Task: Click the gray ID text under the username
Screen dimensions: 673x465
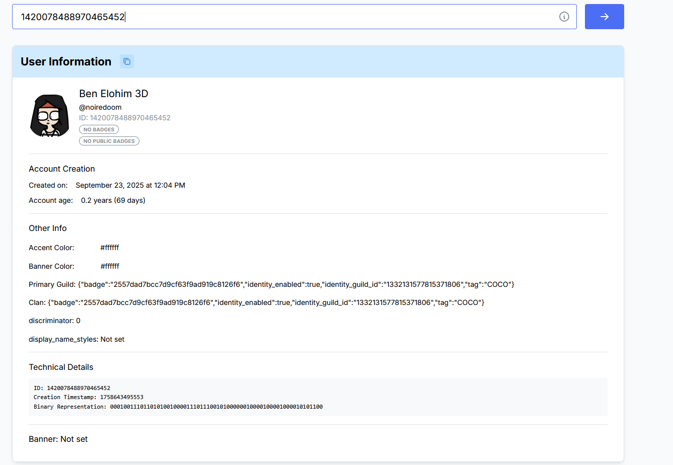Action: [125, 118]
